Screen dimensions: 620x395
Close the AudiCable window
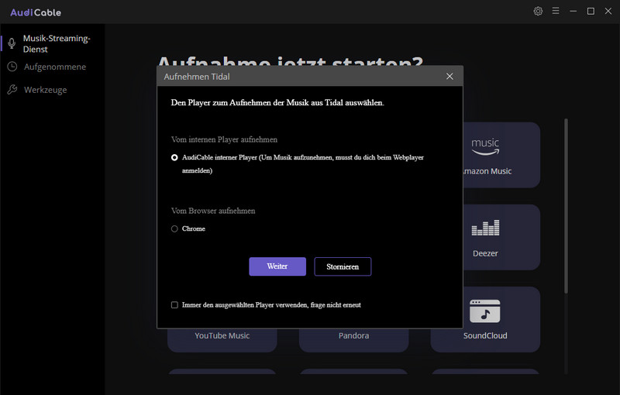[x=608, y=11]
